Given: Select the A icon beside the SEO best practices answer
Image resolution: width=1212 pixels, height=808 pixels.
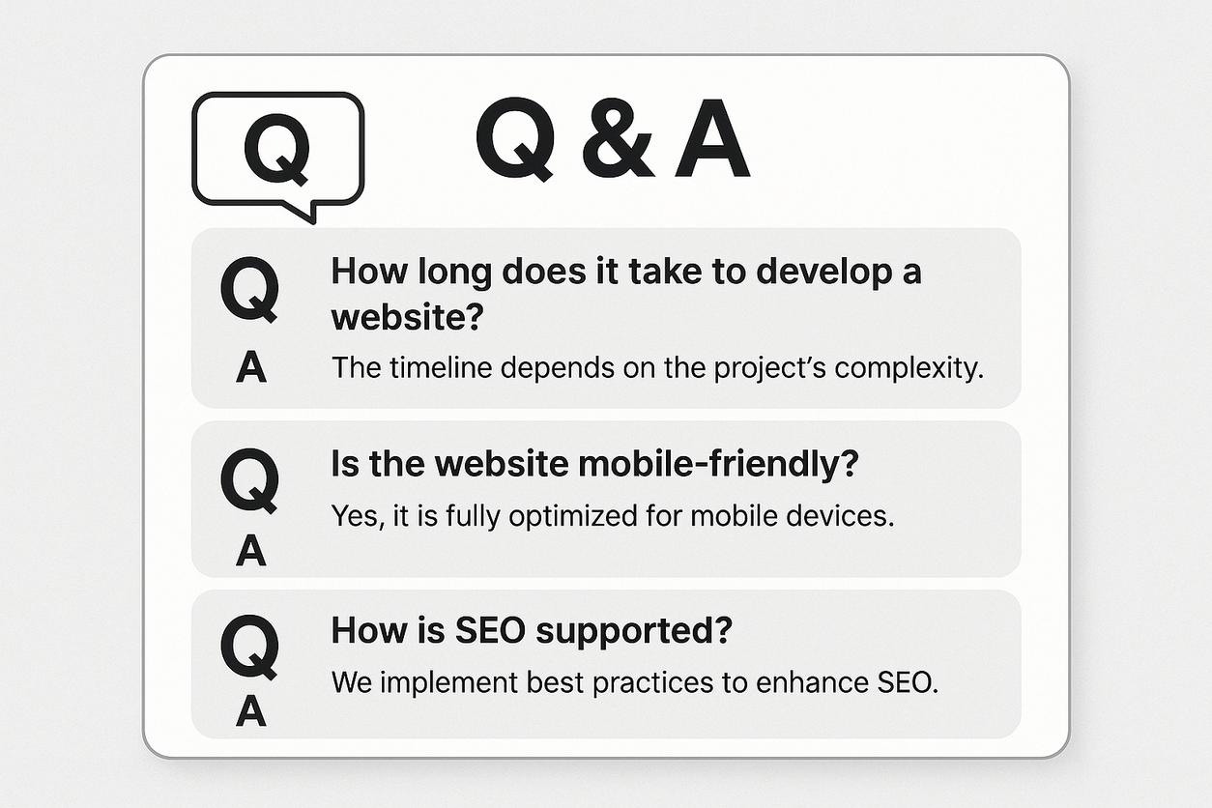Looking at the screenshot, I should pos(250,711).
